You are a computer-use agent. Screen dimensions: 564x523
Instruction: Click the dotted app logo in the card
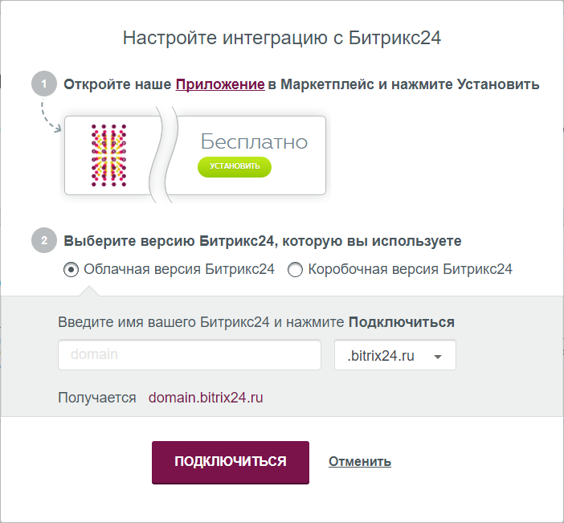(110, 155)
